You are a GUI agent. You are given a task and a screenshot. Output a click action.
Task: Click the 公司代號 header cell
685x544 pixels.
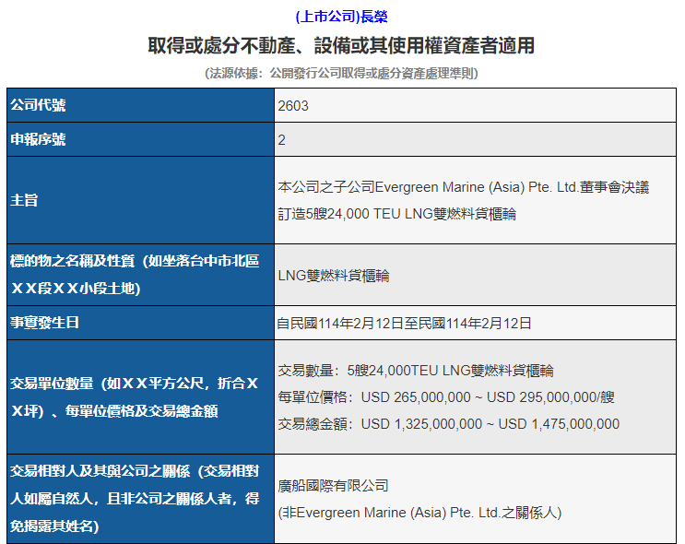(x=141, y=105)
